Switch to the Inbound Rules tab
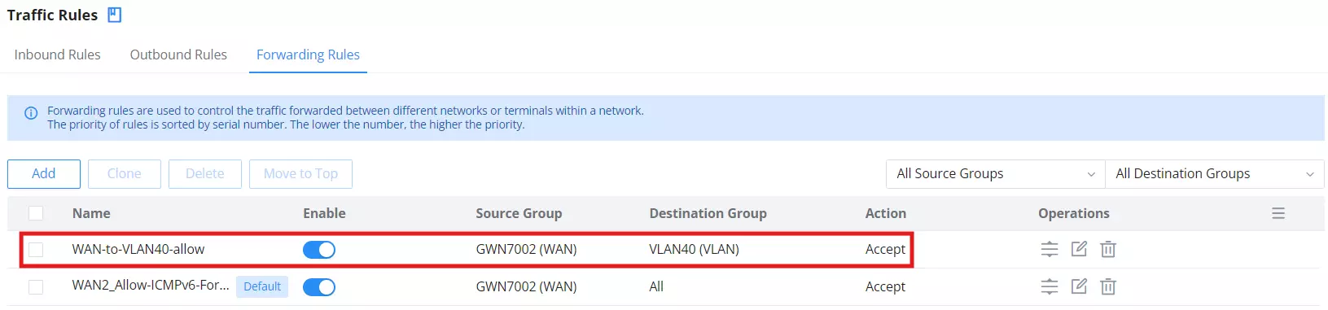This screenshot has width=1328, height=310. pyautogui.click(x=57, y=55)
